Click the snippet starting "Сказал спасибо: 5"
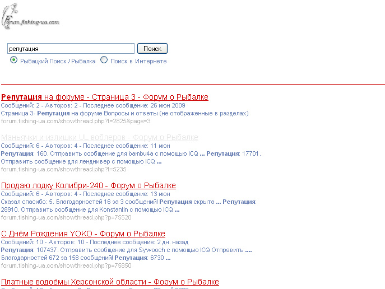385x289 pixels. 129,202
